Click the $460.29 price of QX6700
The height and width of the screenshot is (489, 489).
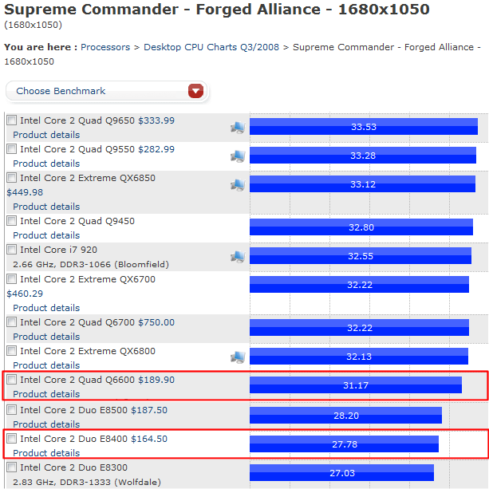pos(25,294)
